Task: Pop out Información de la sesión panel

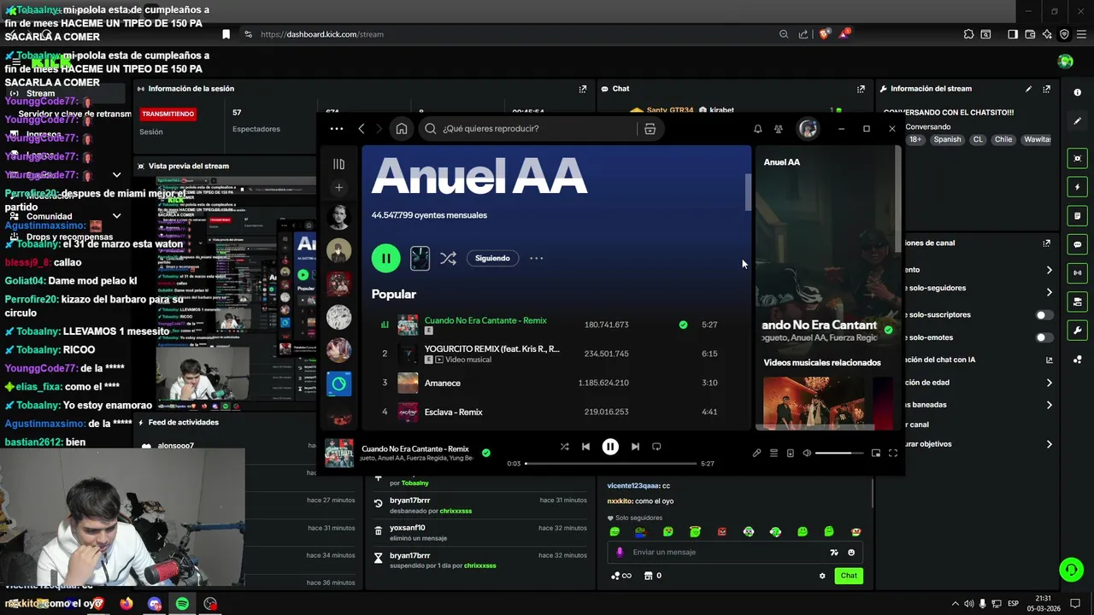Action: click(x=583, y=89)
